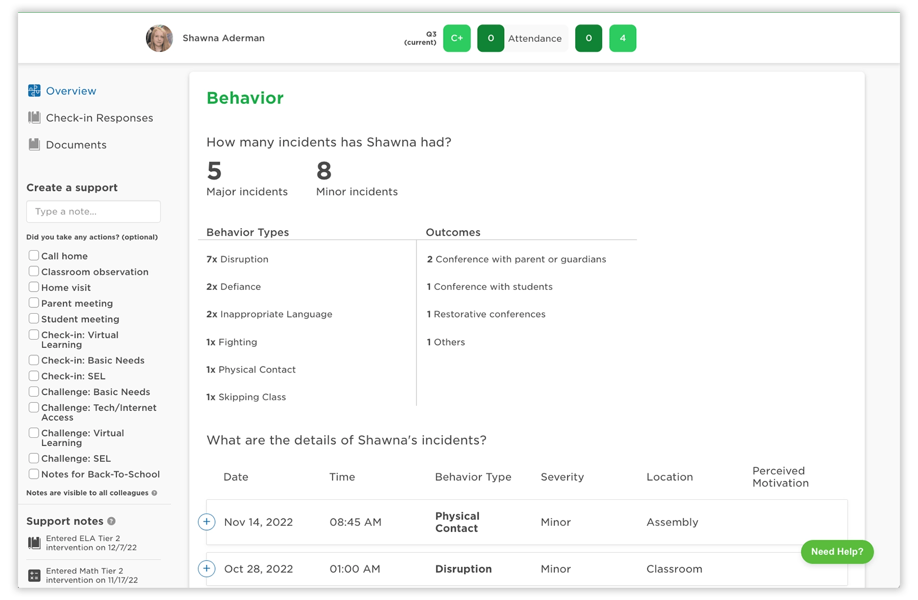Open Check-in Responses from the sidebar
The height and width of the screenshot is (600, 918).
[x=100, y=118]
